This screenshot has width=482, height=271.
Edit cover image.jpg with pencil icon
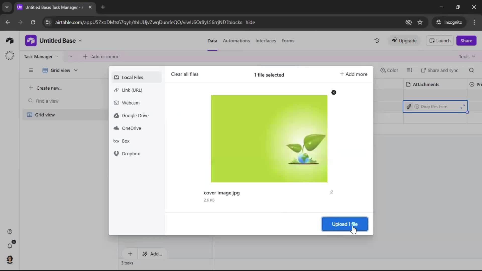(331, 192)
